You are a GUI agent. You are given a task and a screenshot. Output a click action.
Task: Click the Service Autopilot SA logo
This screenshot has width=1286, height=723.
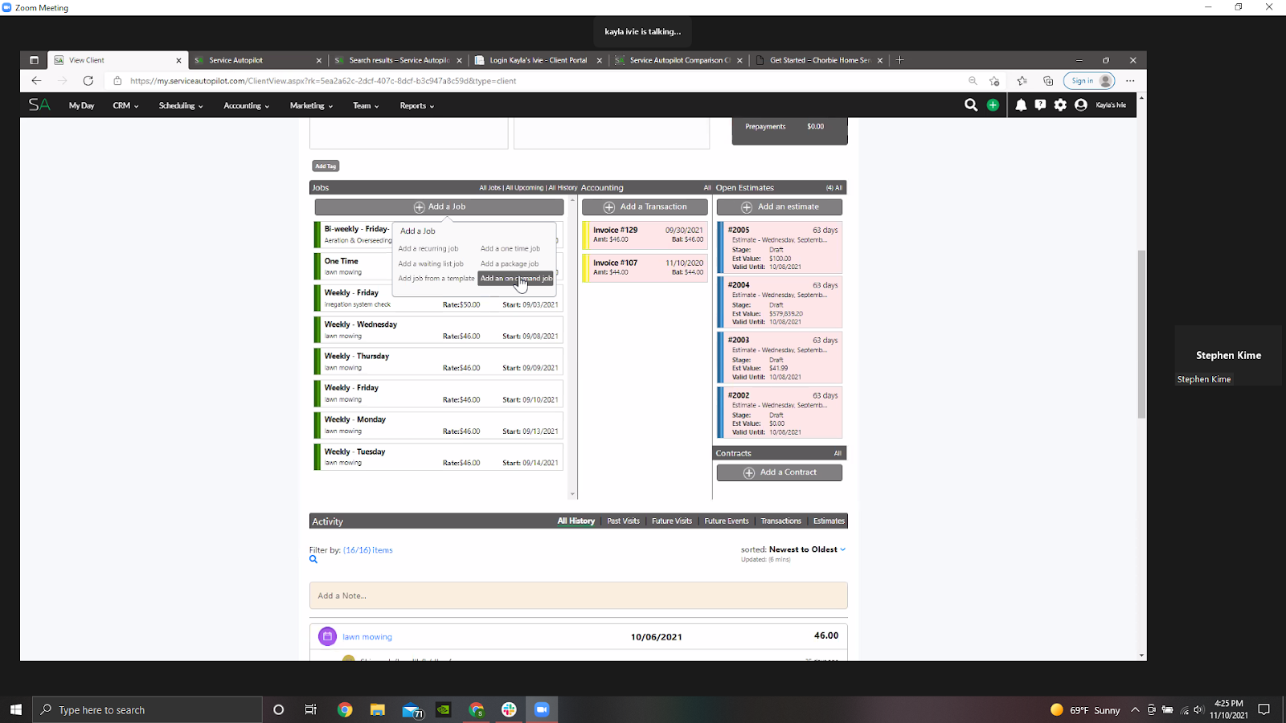click(39, 105)
